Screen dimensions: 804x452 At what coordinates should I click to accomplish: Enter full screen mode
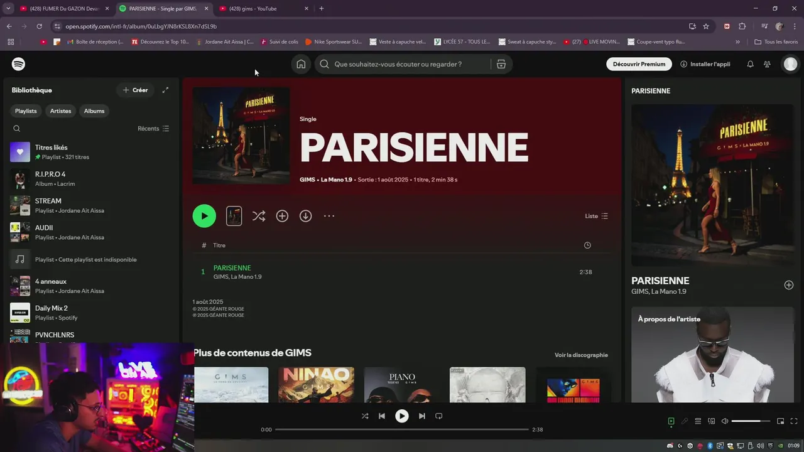(794, 421)
